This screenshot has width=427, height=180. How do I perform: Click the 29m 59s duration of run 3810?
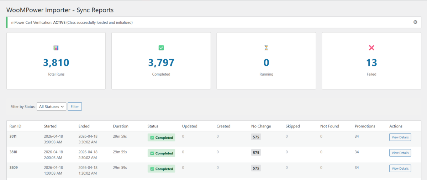click(x=120, y=152)
